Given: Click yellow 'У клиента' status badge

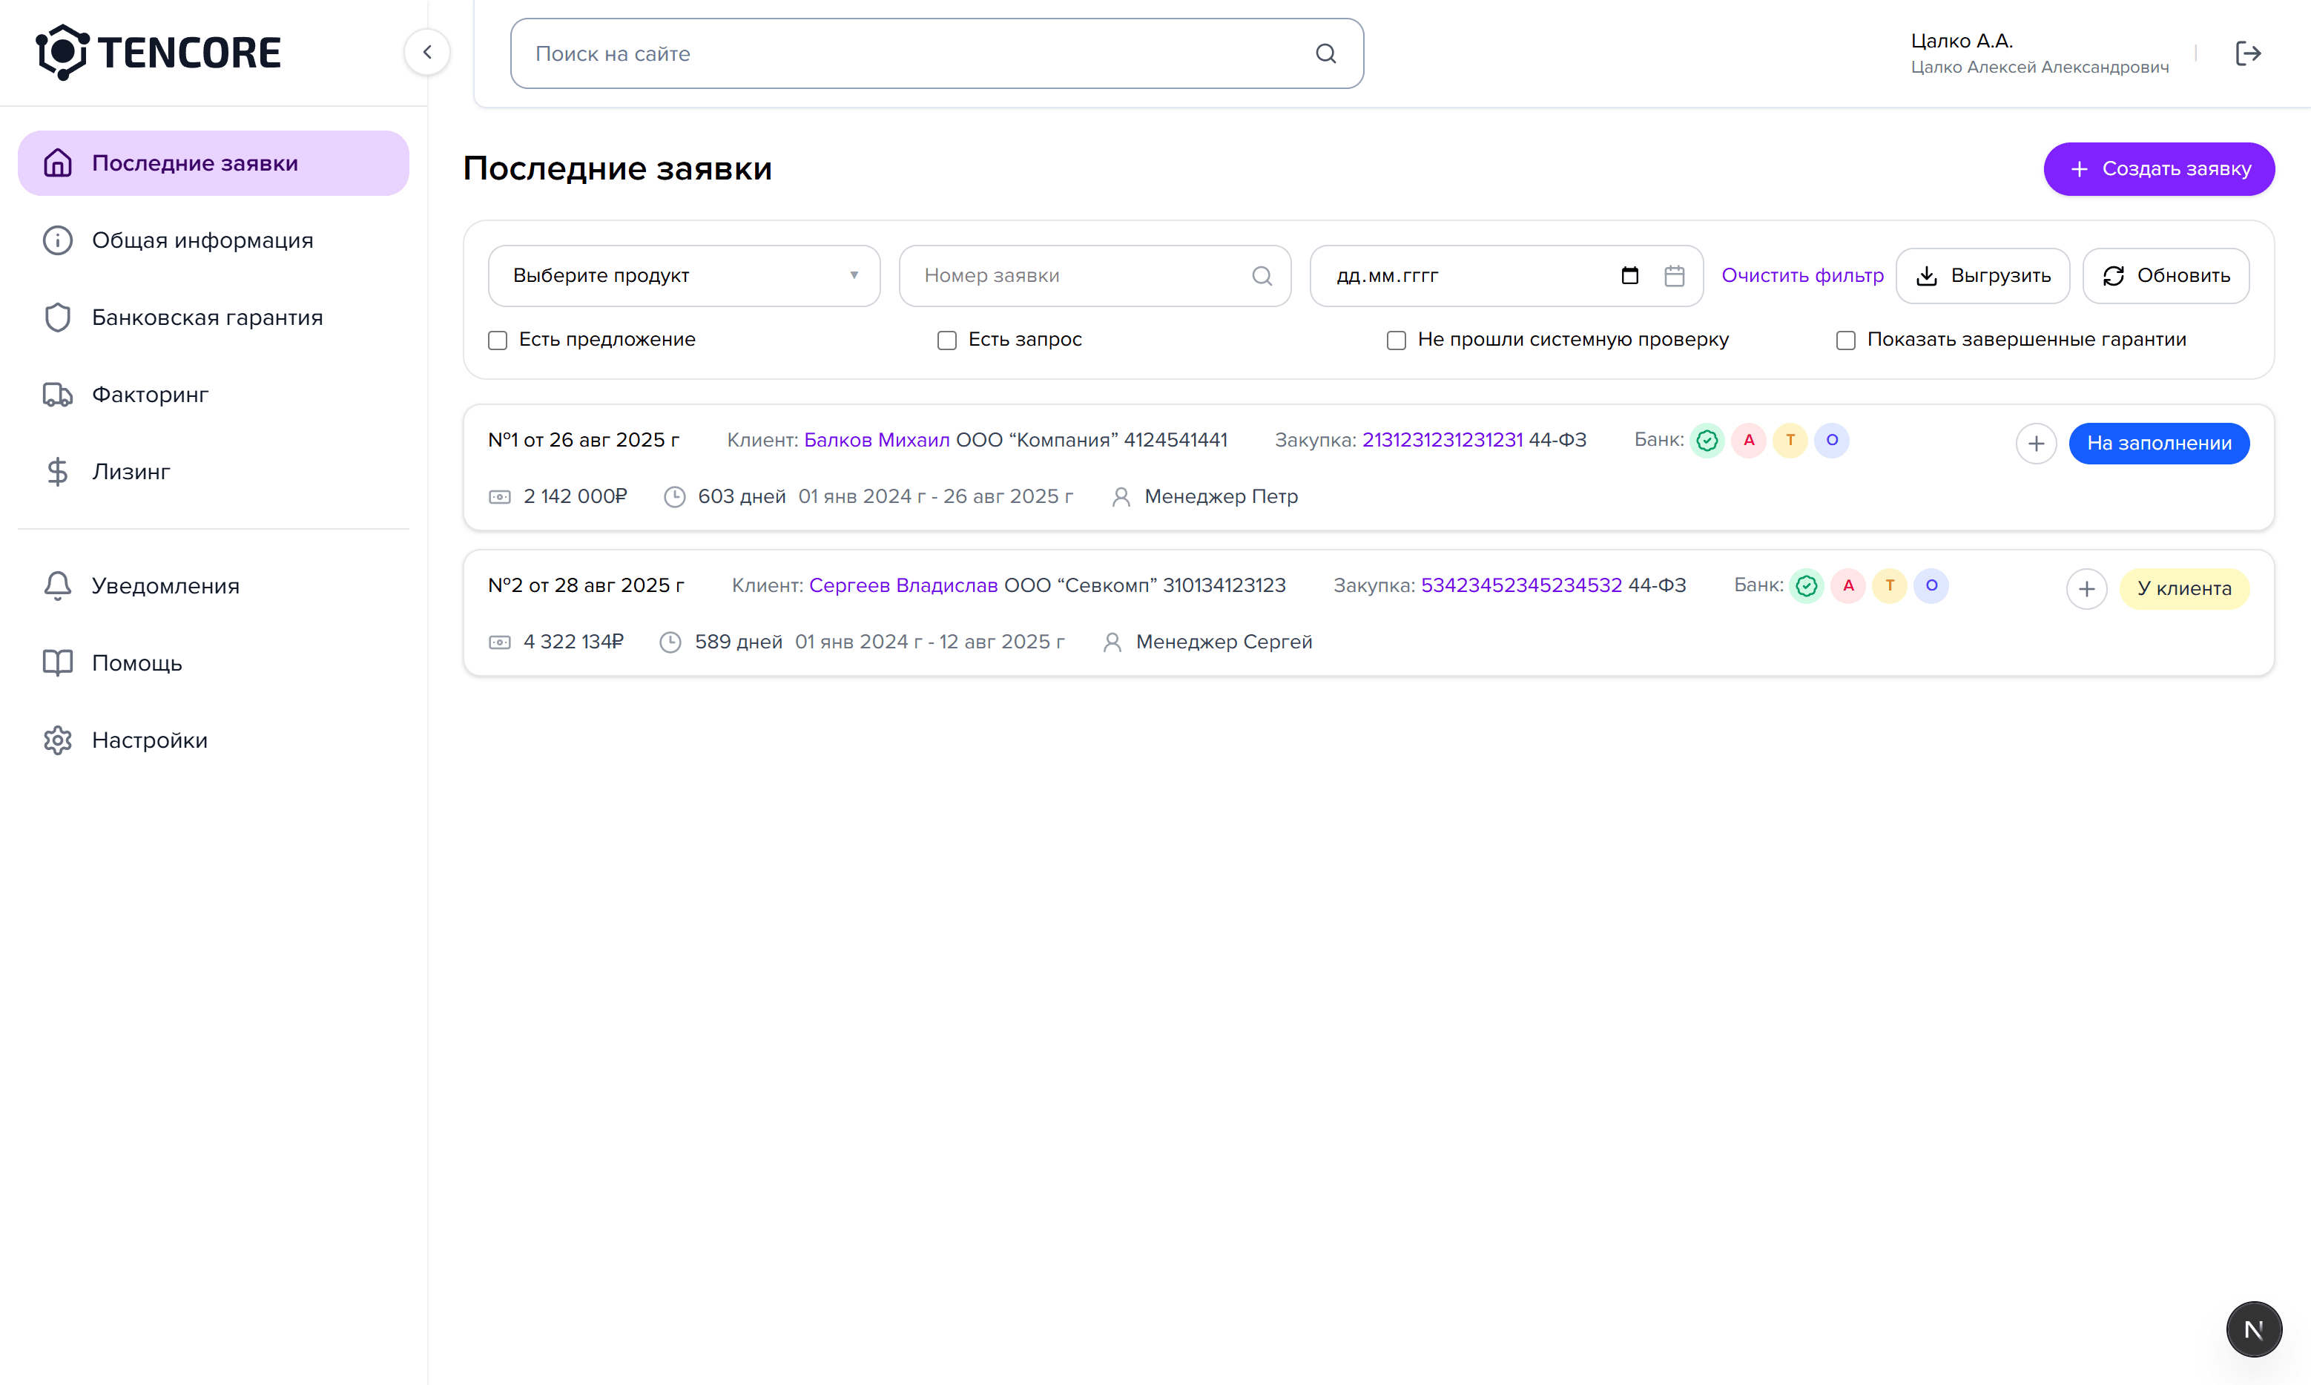Looking at the screenshot, I should (x=2183, y=589).
